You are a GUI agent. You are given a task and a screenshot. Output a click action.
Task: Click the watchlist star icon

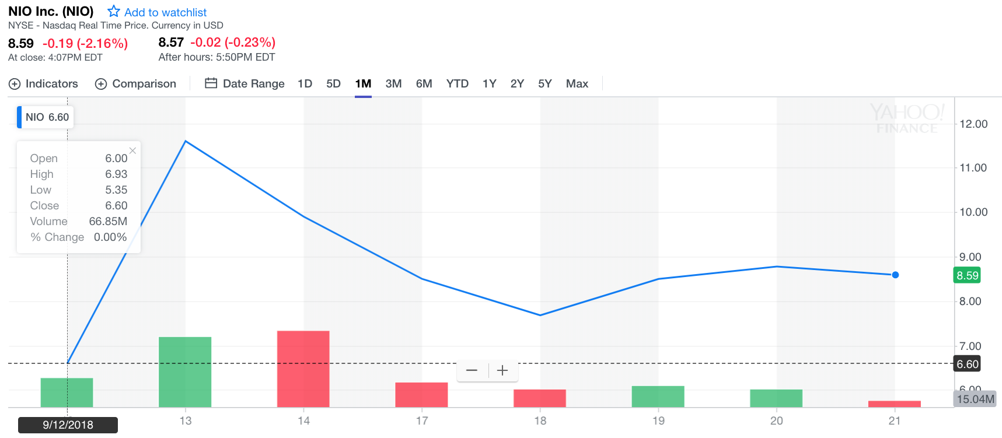click(114, 12)
